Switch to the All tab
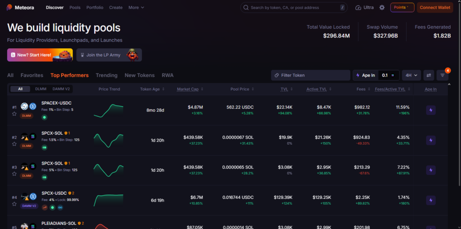The width and height of the screenshot is (461, 229). point(10,75)
